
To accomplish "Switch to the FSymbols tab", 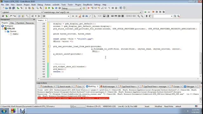I will click(x=20, y=23).
